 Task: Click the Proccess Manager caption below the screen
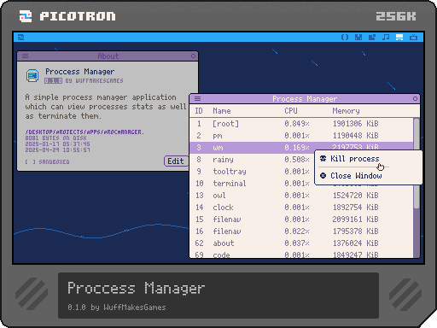pos(136,288)
